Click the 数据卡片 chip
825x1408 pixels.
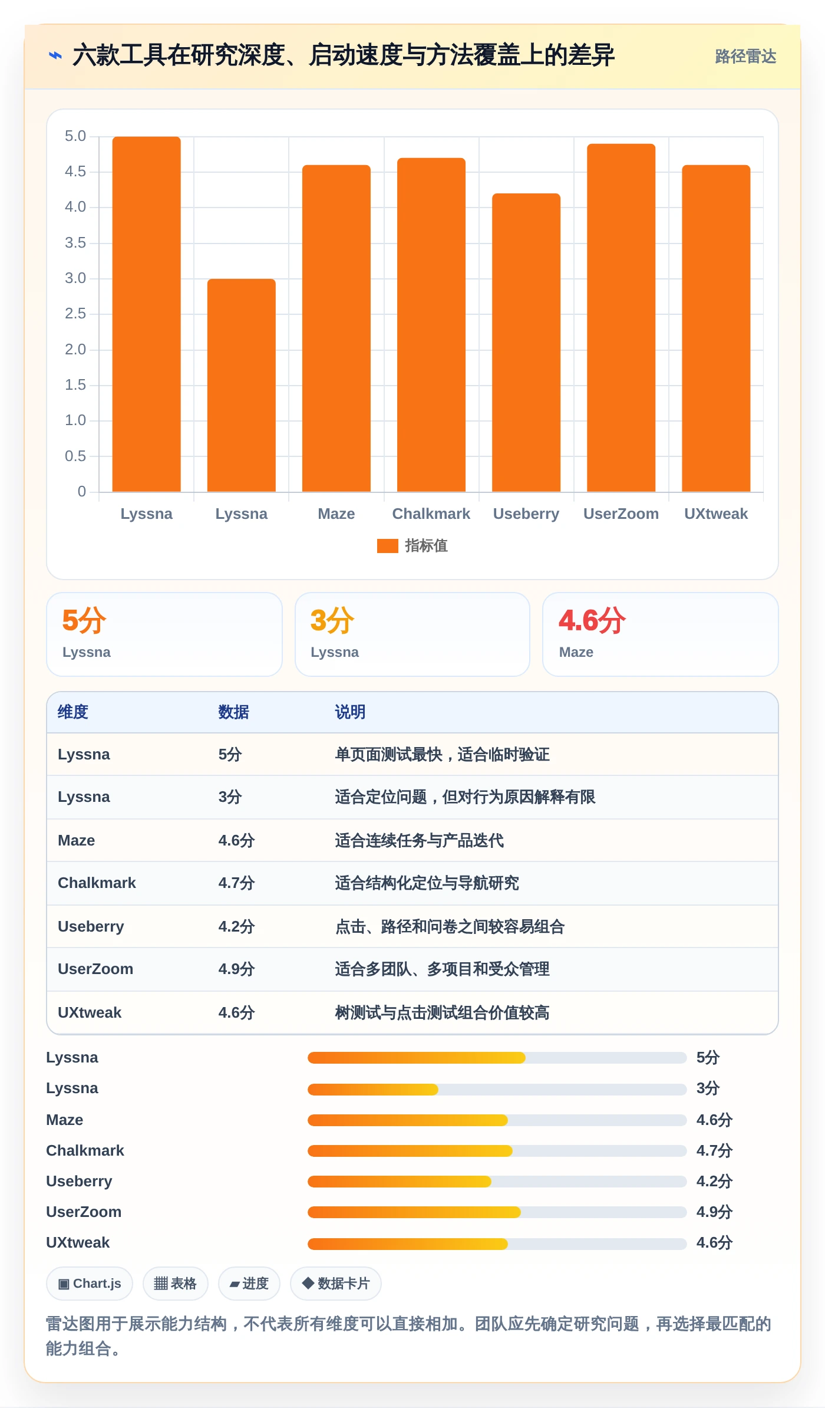(x=335, y=1284)
